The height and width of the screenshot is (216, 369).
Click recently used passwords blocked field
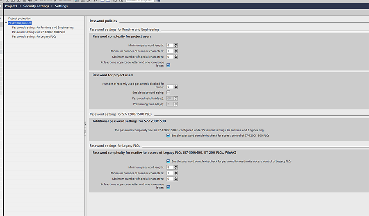(x=170, y=87)
